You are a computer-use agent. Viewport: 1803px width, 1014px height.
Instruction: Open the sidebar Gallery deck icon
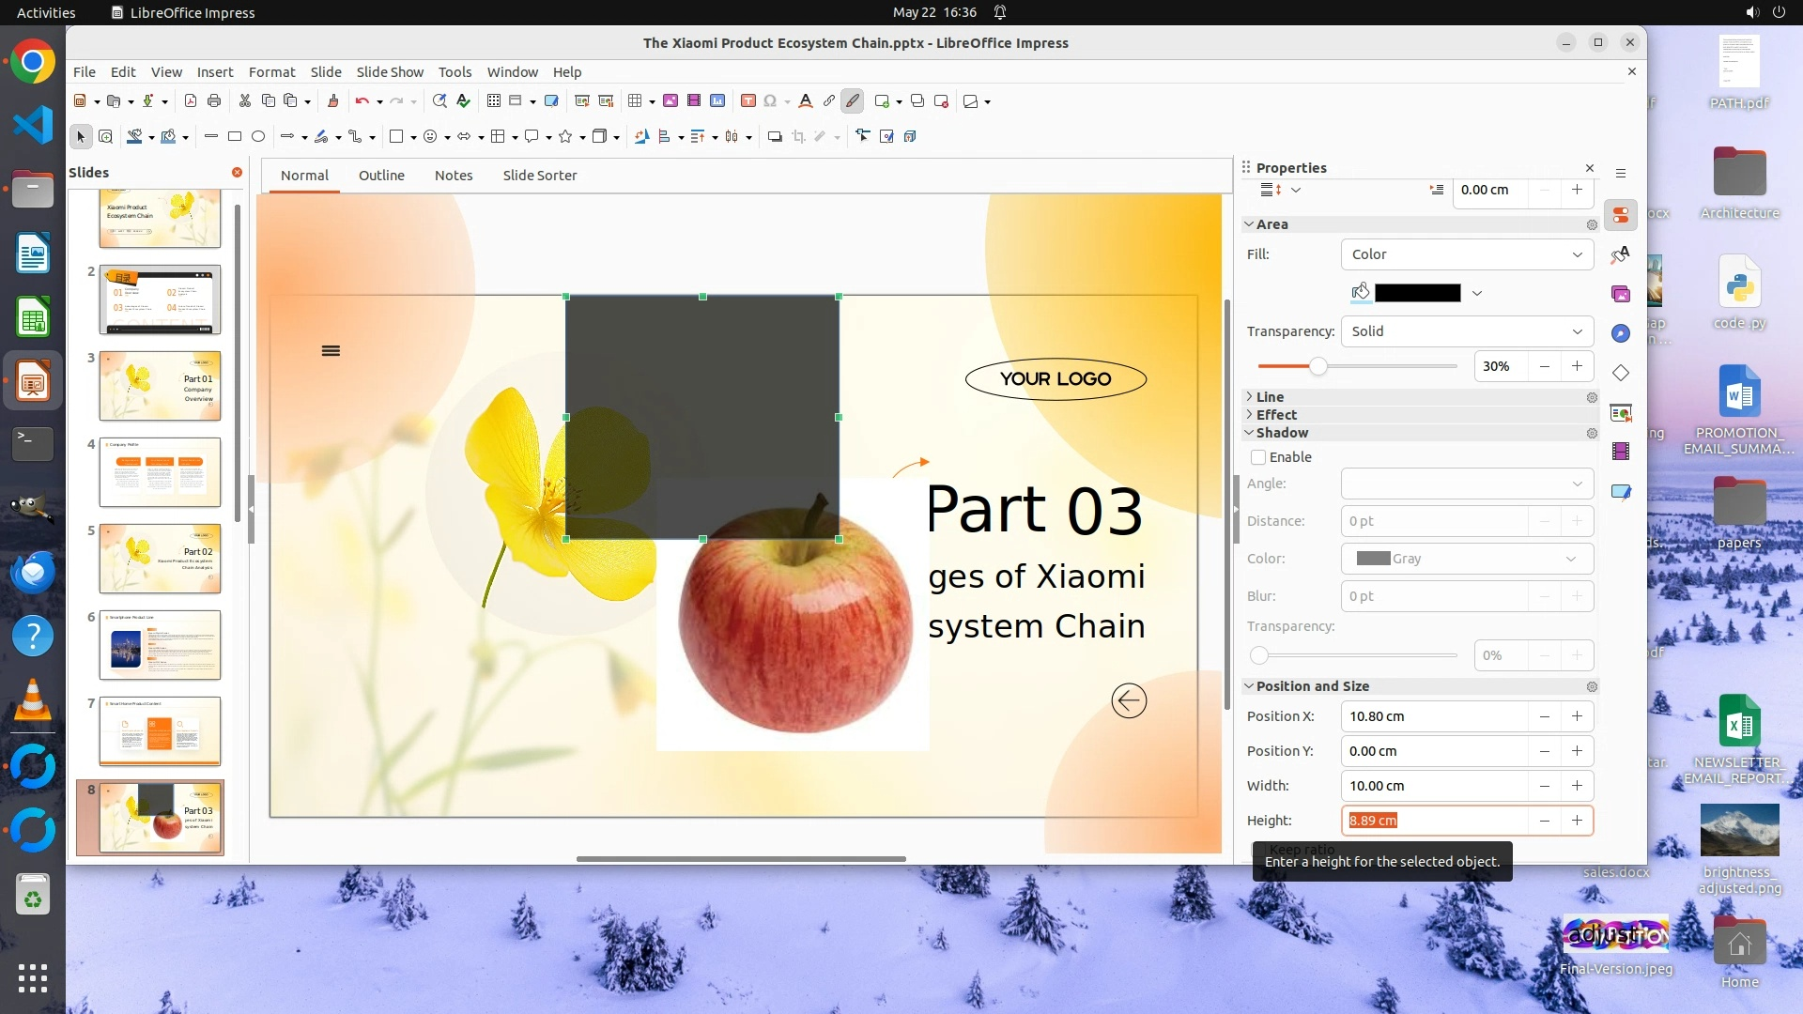(1621, 295)
